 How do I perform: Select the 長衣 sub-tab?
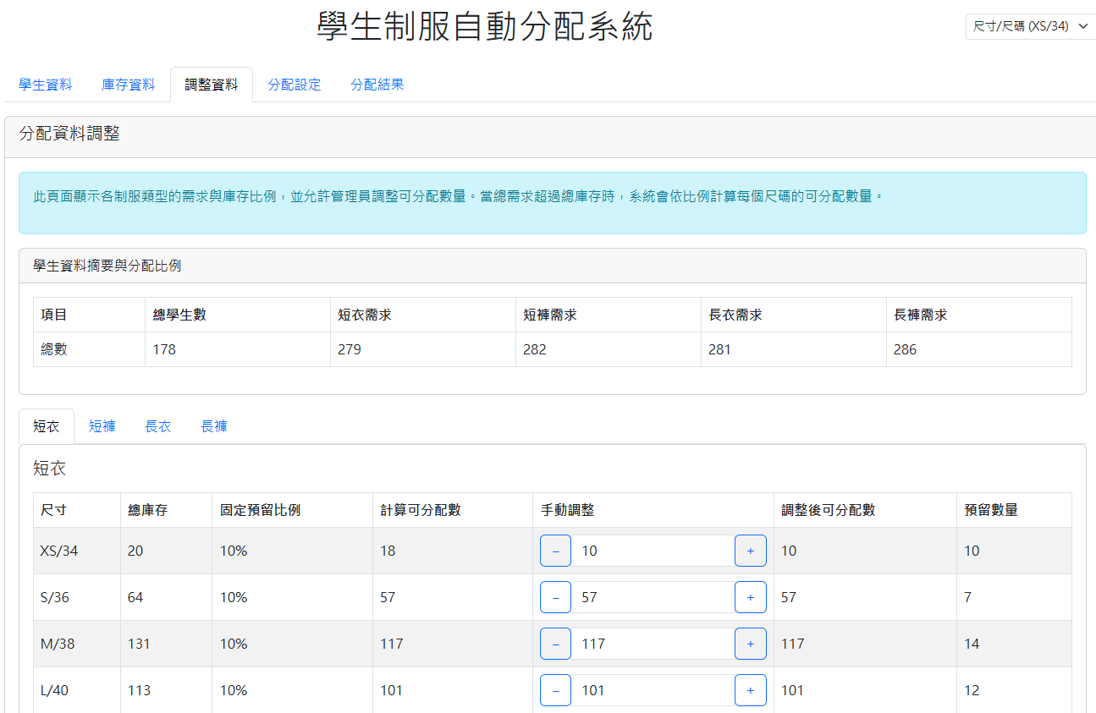click(158, 426)
